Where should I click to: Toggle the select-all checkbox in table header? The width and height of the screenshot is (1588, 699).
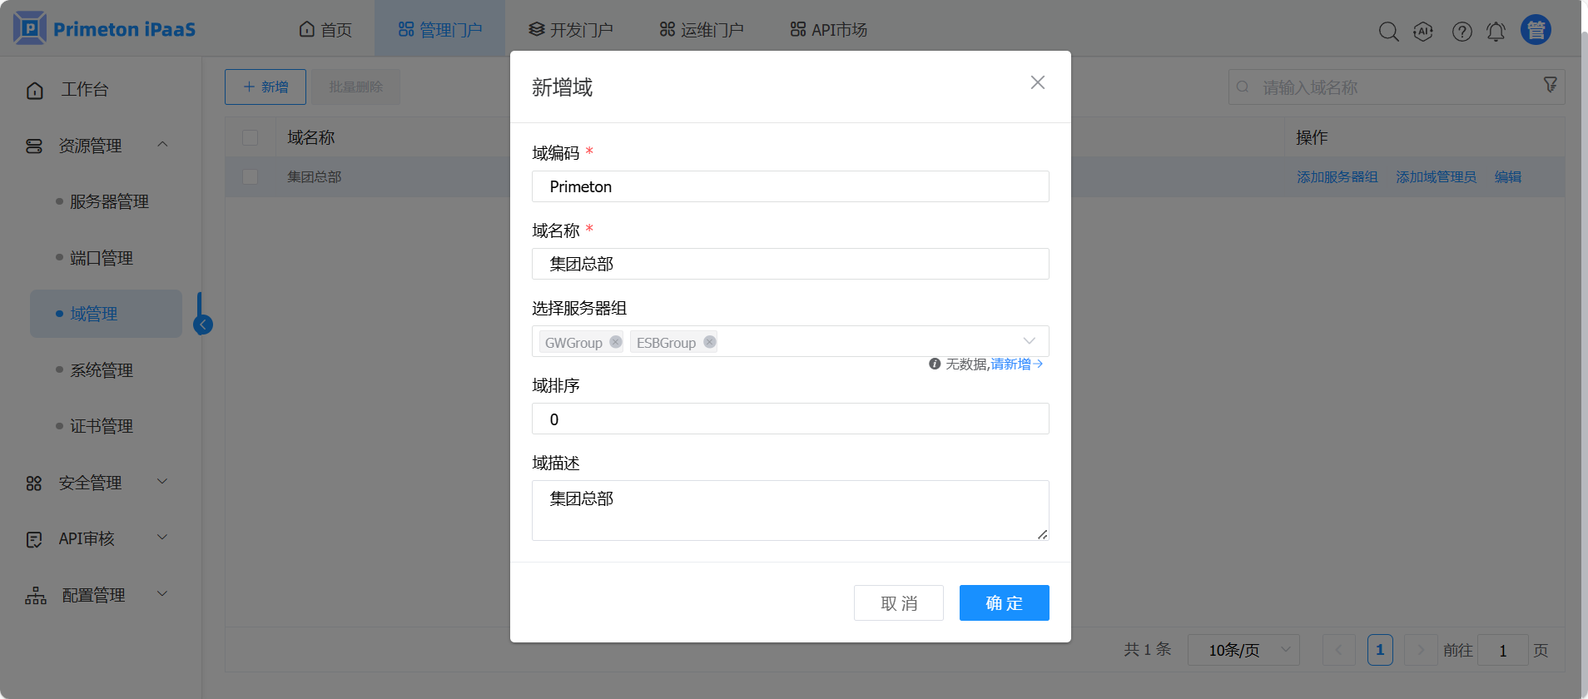(250, 137)
